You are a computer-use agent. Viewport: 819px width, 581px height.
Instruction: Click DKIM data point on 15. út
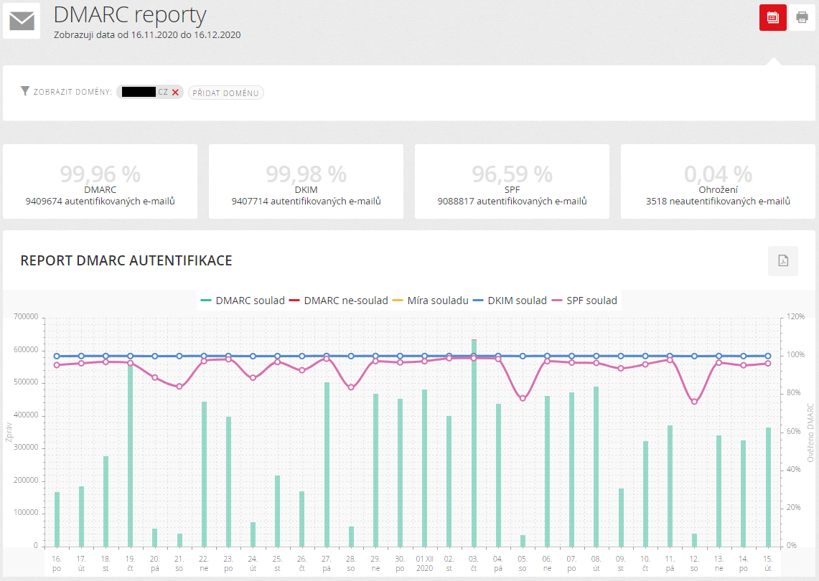point(768,356)
